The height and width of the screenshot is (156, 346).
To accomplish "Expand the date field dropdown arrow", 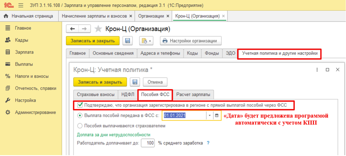I will [210, 115].
